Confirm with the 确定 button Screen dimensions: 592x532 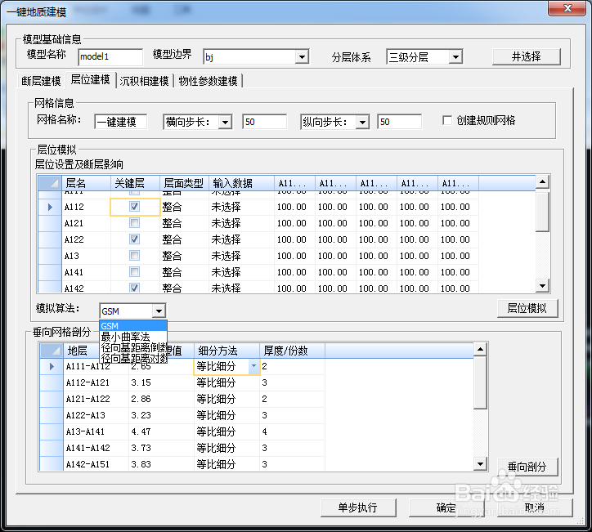coord(446,507)
